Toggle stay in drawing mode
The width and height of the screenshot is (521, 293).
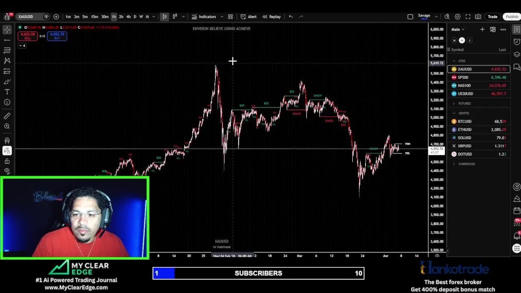point(7,151)
